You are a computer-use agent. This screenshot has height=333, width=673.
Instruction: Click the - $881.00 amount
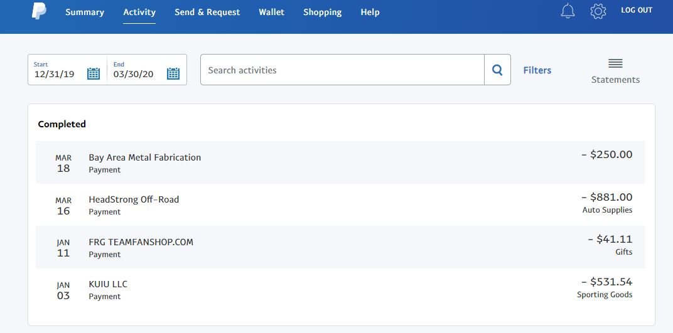click(607, 197)
